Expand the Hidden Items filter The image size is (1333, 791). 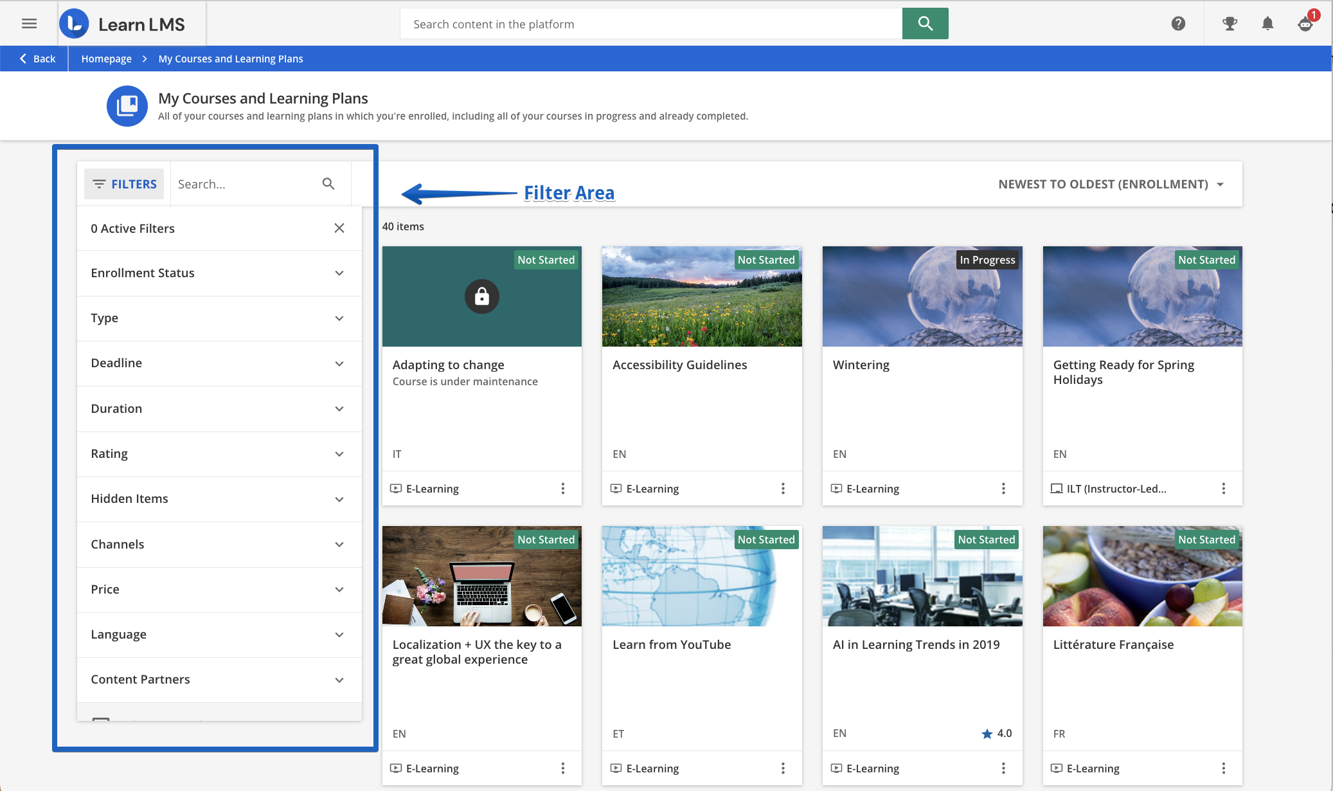(x=219, y=499)
